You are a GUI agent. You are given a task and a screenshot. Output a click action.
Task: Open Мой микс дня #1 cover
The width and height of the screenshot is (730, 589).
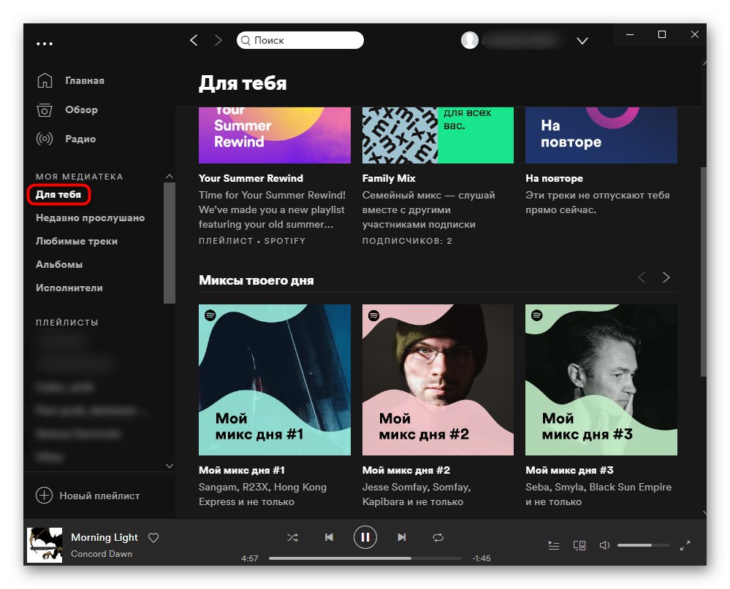(x=275, y=380)
